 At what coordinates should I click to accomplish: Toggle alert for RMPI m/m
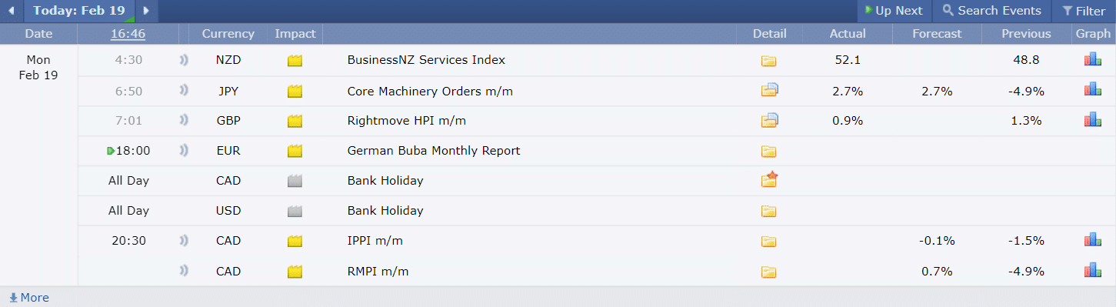(x=184, y=271)
